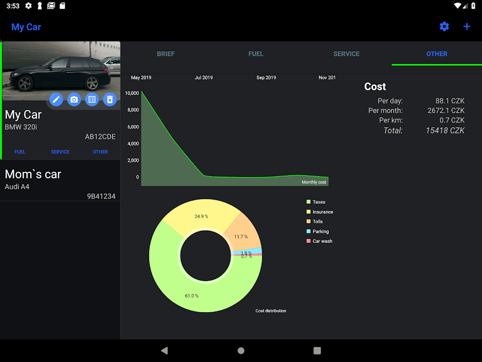Add a new car with plus icon
The width and height of the screenshot is (482, 362).
[x=467, y=27]
